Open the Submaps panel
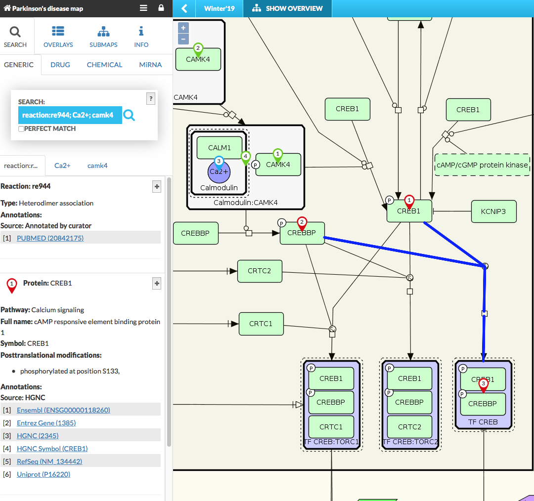 (103, 37)
